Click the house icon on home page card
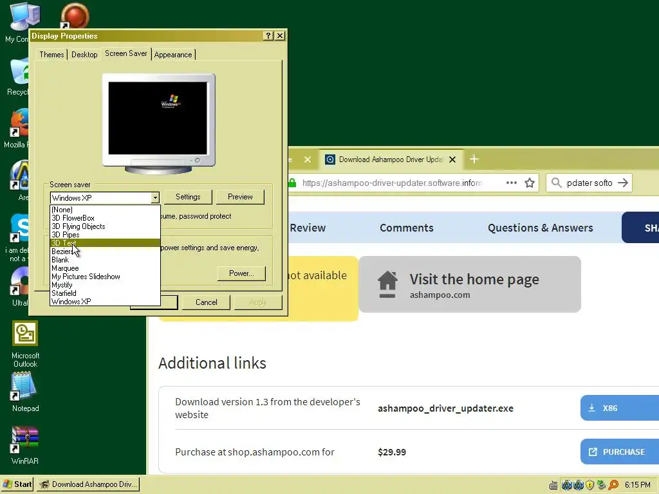659x494 pixels. tap(387, 284)
